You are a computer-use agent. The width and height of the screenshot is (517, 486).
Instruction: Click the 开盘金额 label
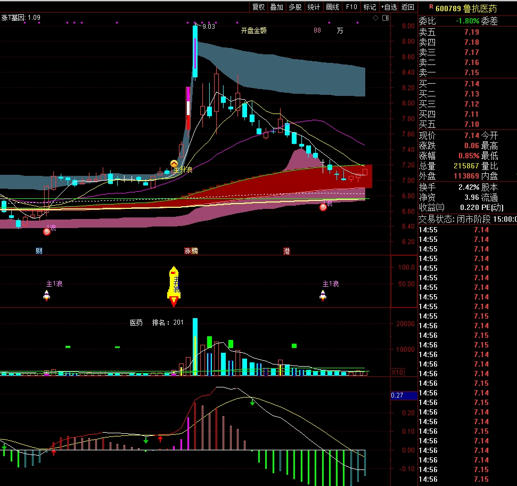coord(253,31)
